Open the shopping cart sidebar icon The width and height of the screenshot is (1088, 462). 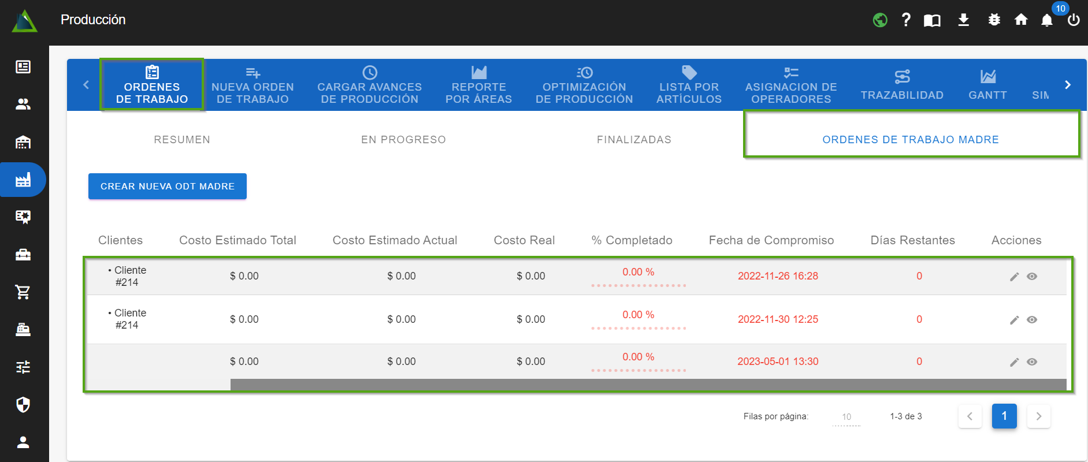[23, 292]
